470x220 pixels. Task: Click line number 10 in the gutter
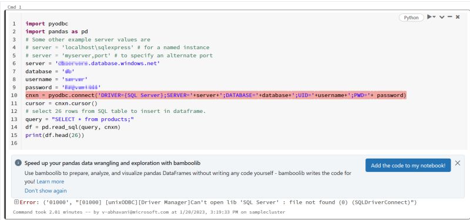click(x=14, y=95)
